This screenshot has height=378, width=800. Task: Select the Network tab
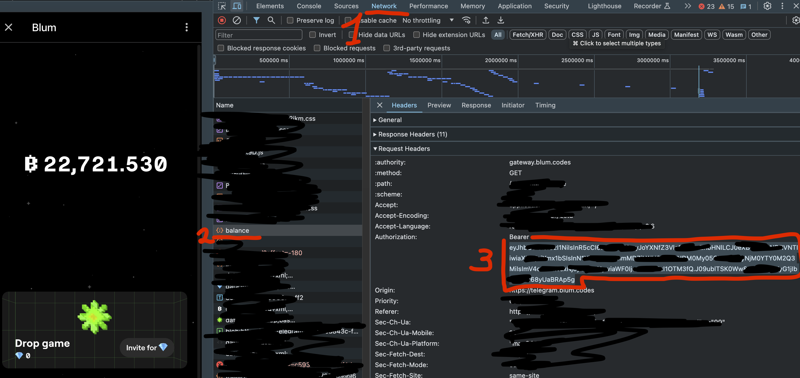tap(384, 6)
